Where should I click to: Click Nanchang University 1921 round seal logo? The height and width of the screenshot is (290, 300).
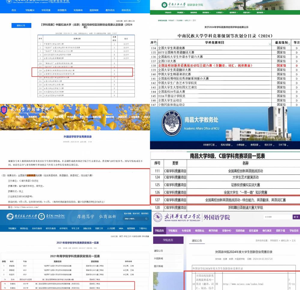(x=171, y=124)
